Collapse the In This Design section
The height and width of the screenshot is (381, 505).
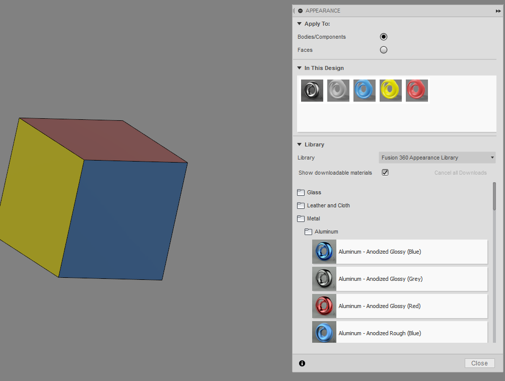coord(299,68)
